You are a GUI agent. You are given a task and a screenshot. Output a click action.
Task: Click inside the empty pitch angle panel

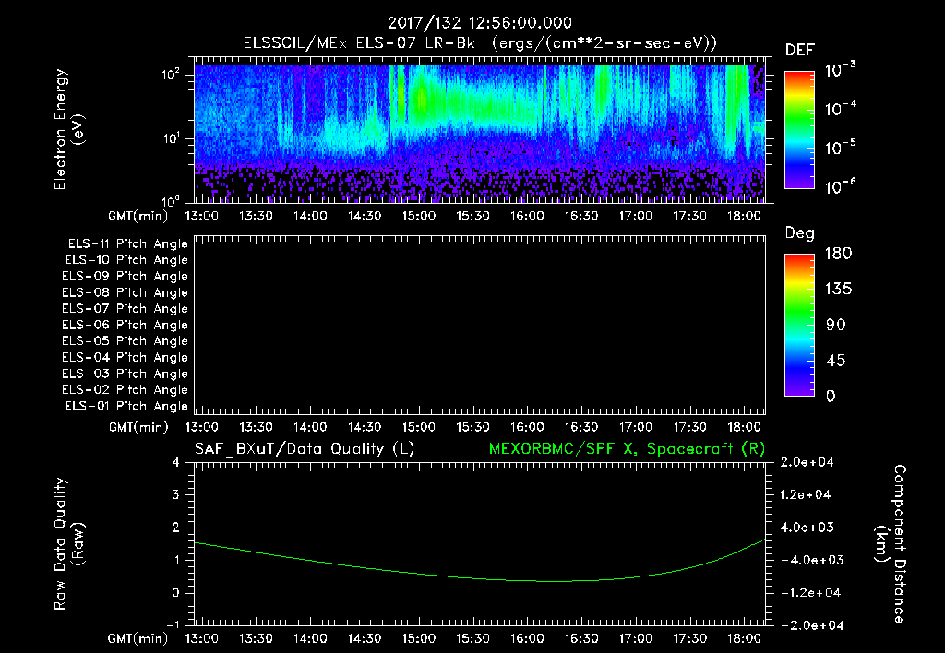[x=480, y=326]
